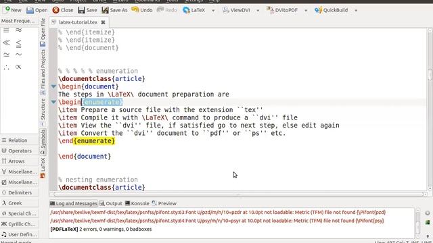Insert the less-or-equal (≤) symbol

click(x=18, y=43)
